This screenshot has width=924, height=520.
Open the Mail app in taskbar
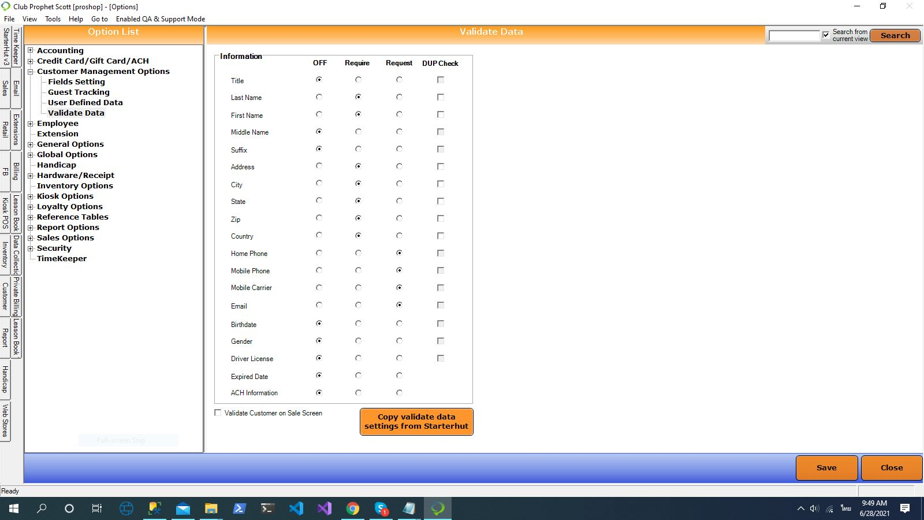pos(183,508)
